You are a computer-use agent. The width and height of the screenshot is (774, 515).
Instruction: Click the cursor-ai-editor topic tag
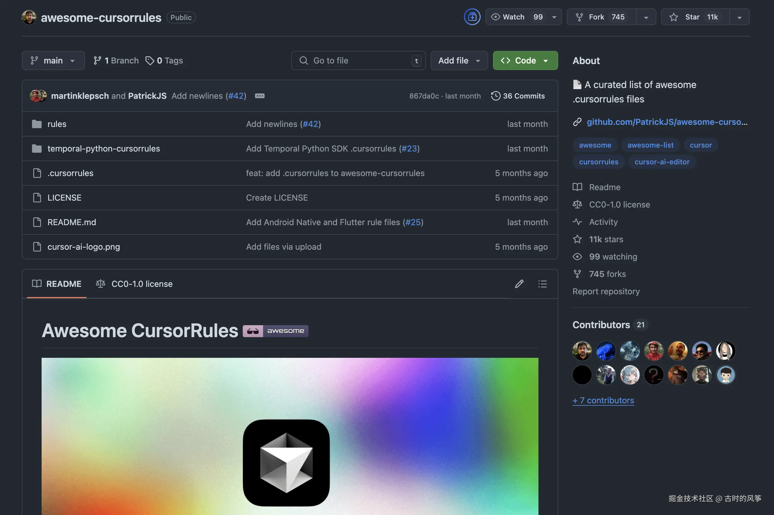click(x=661, y=162)
